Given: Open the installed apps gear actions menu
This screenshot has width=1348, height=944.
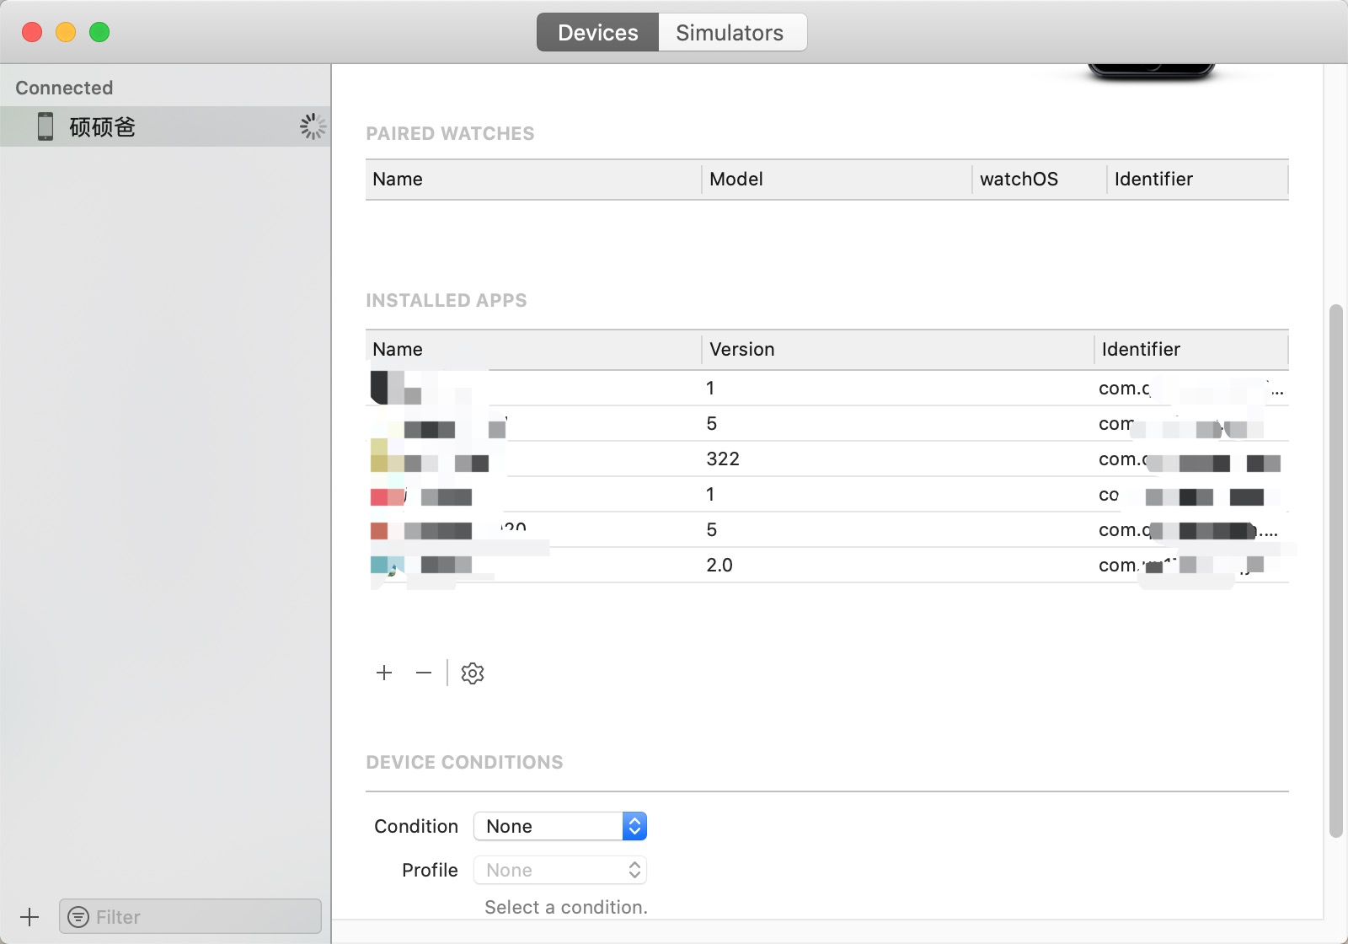Looking at the screenshot, I should coord(473,673).
